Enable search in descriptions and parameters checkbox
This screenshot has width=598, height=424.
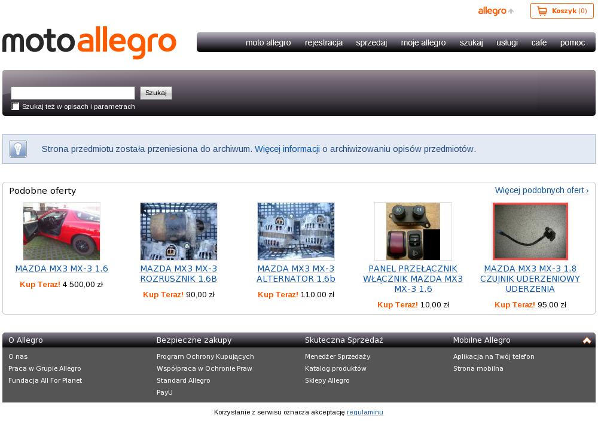click(x=16, y=106)
